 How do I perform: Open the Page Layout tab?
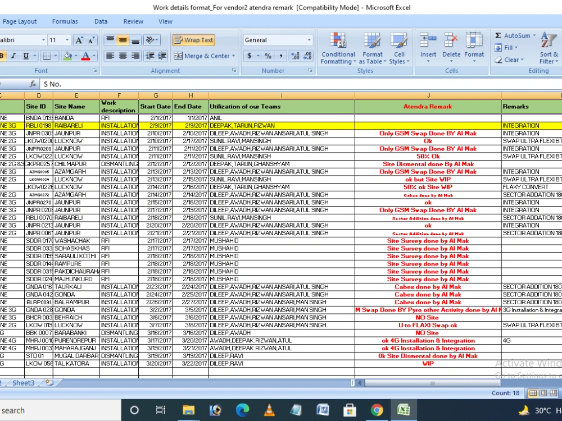pos(19,21)
